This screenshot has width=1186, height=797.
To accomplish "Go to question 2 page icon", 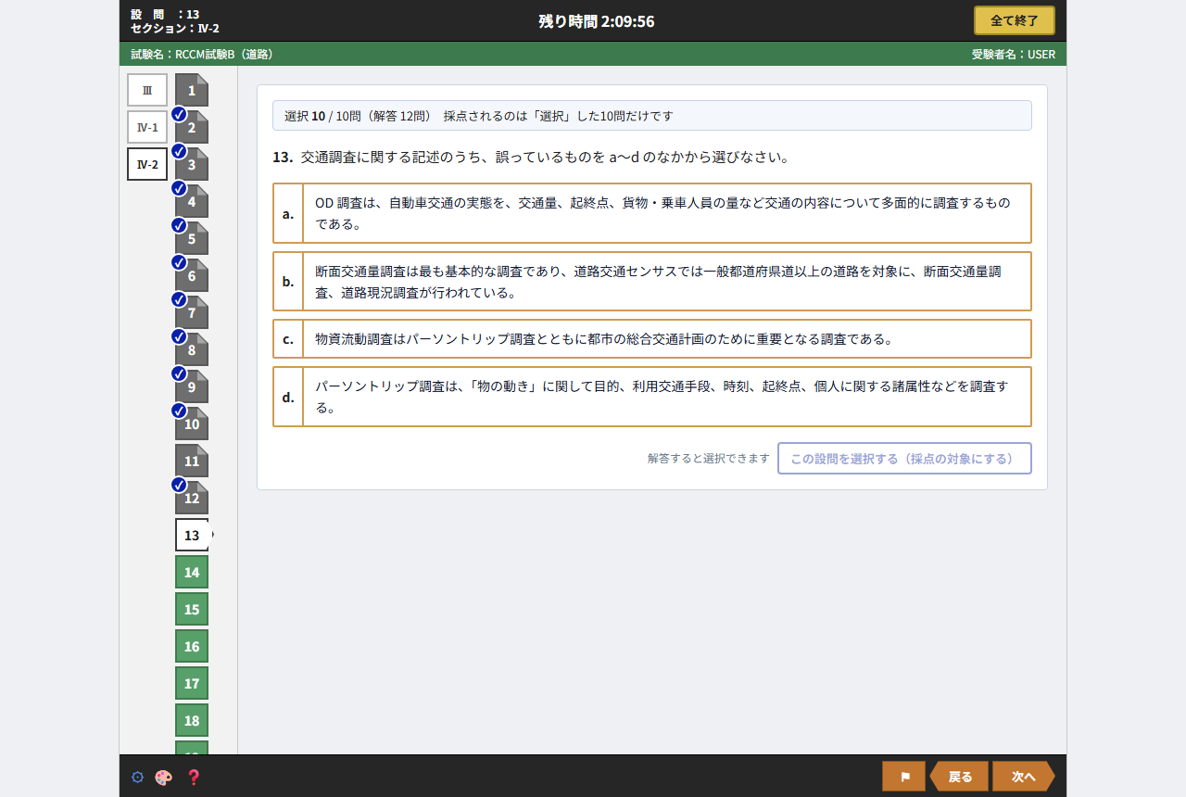I will (x=192, y=127).
